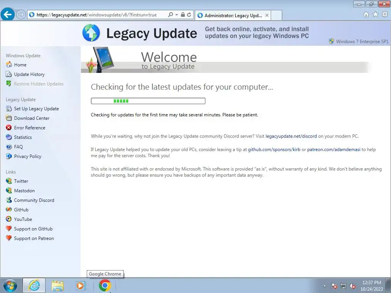Viewport: 391px width, 293px height.
Task: Click the red Error Reference icon
Action: click(x=9, y=127)
